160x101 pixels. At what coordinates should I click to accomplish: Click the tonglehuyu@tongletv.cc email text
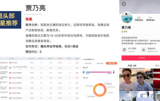click(x=146, y=43)
